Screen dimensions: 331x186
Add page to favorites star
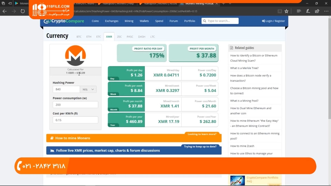coord(287,11)
